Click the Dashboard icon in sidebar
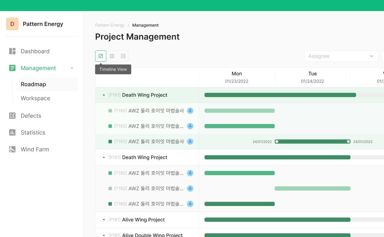This screenshot has width=384, height=237. (x=13, y=51)
